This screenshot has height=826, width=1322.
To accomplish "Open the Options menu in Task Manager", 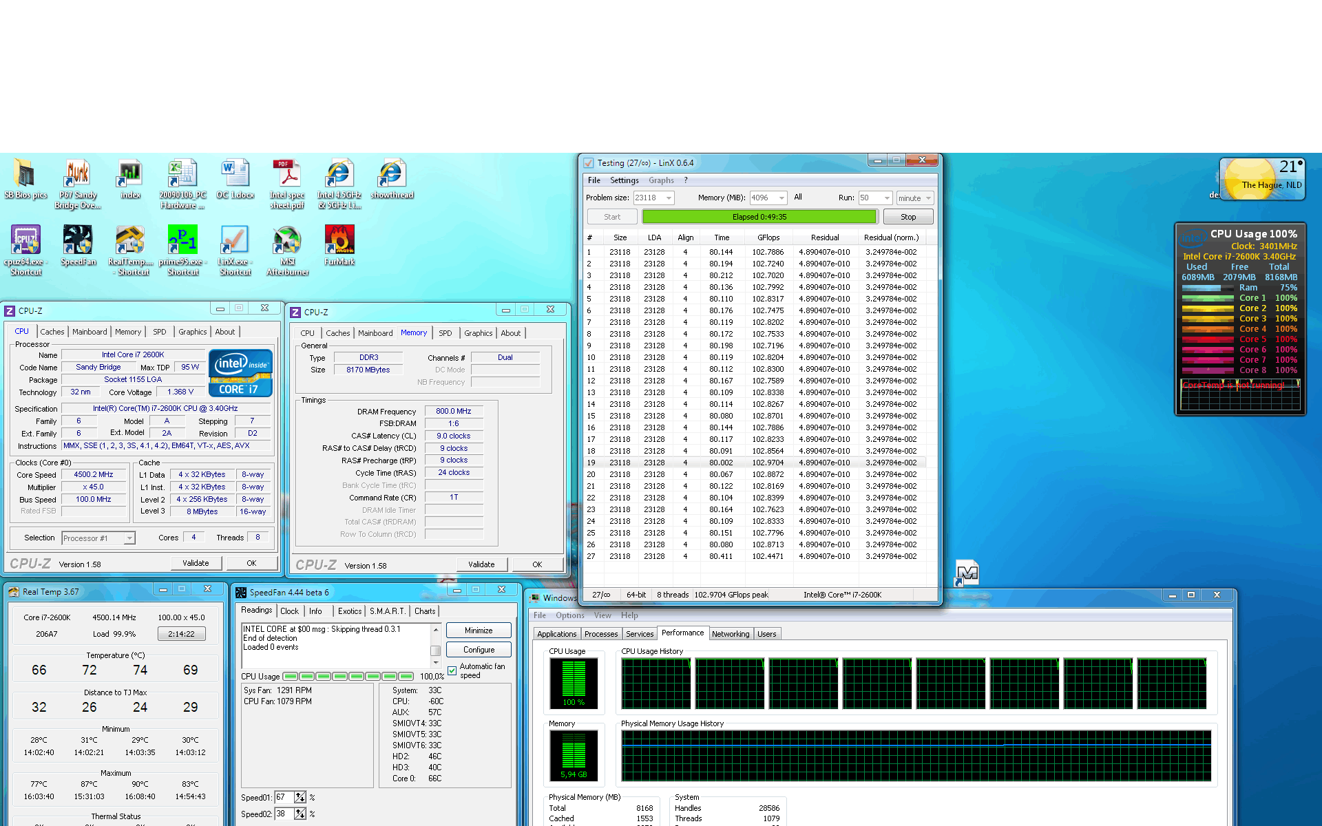I will pyautogui.click(x=570, y=615).
